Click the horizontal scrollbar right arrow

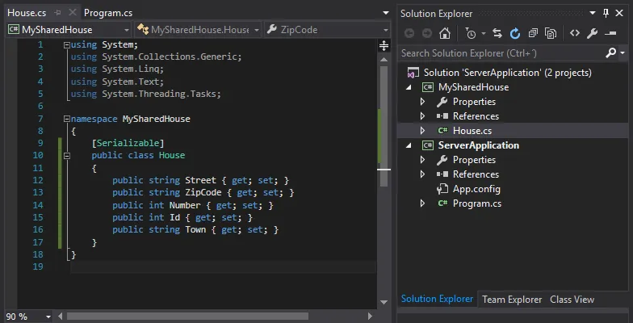370,317
